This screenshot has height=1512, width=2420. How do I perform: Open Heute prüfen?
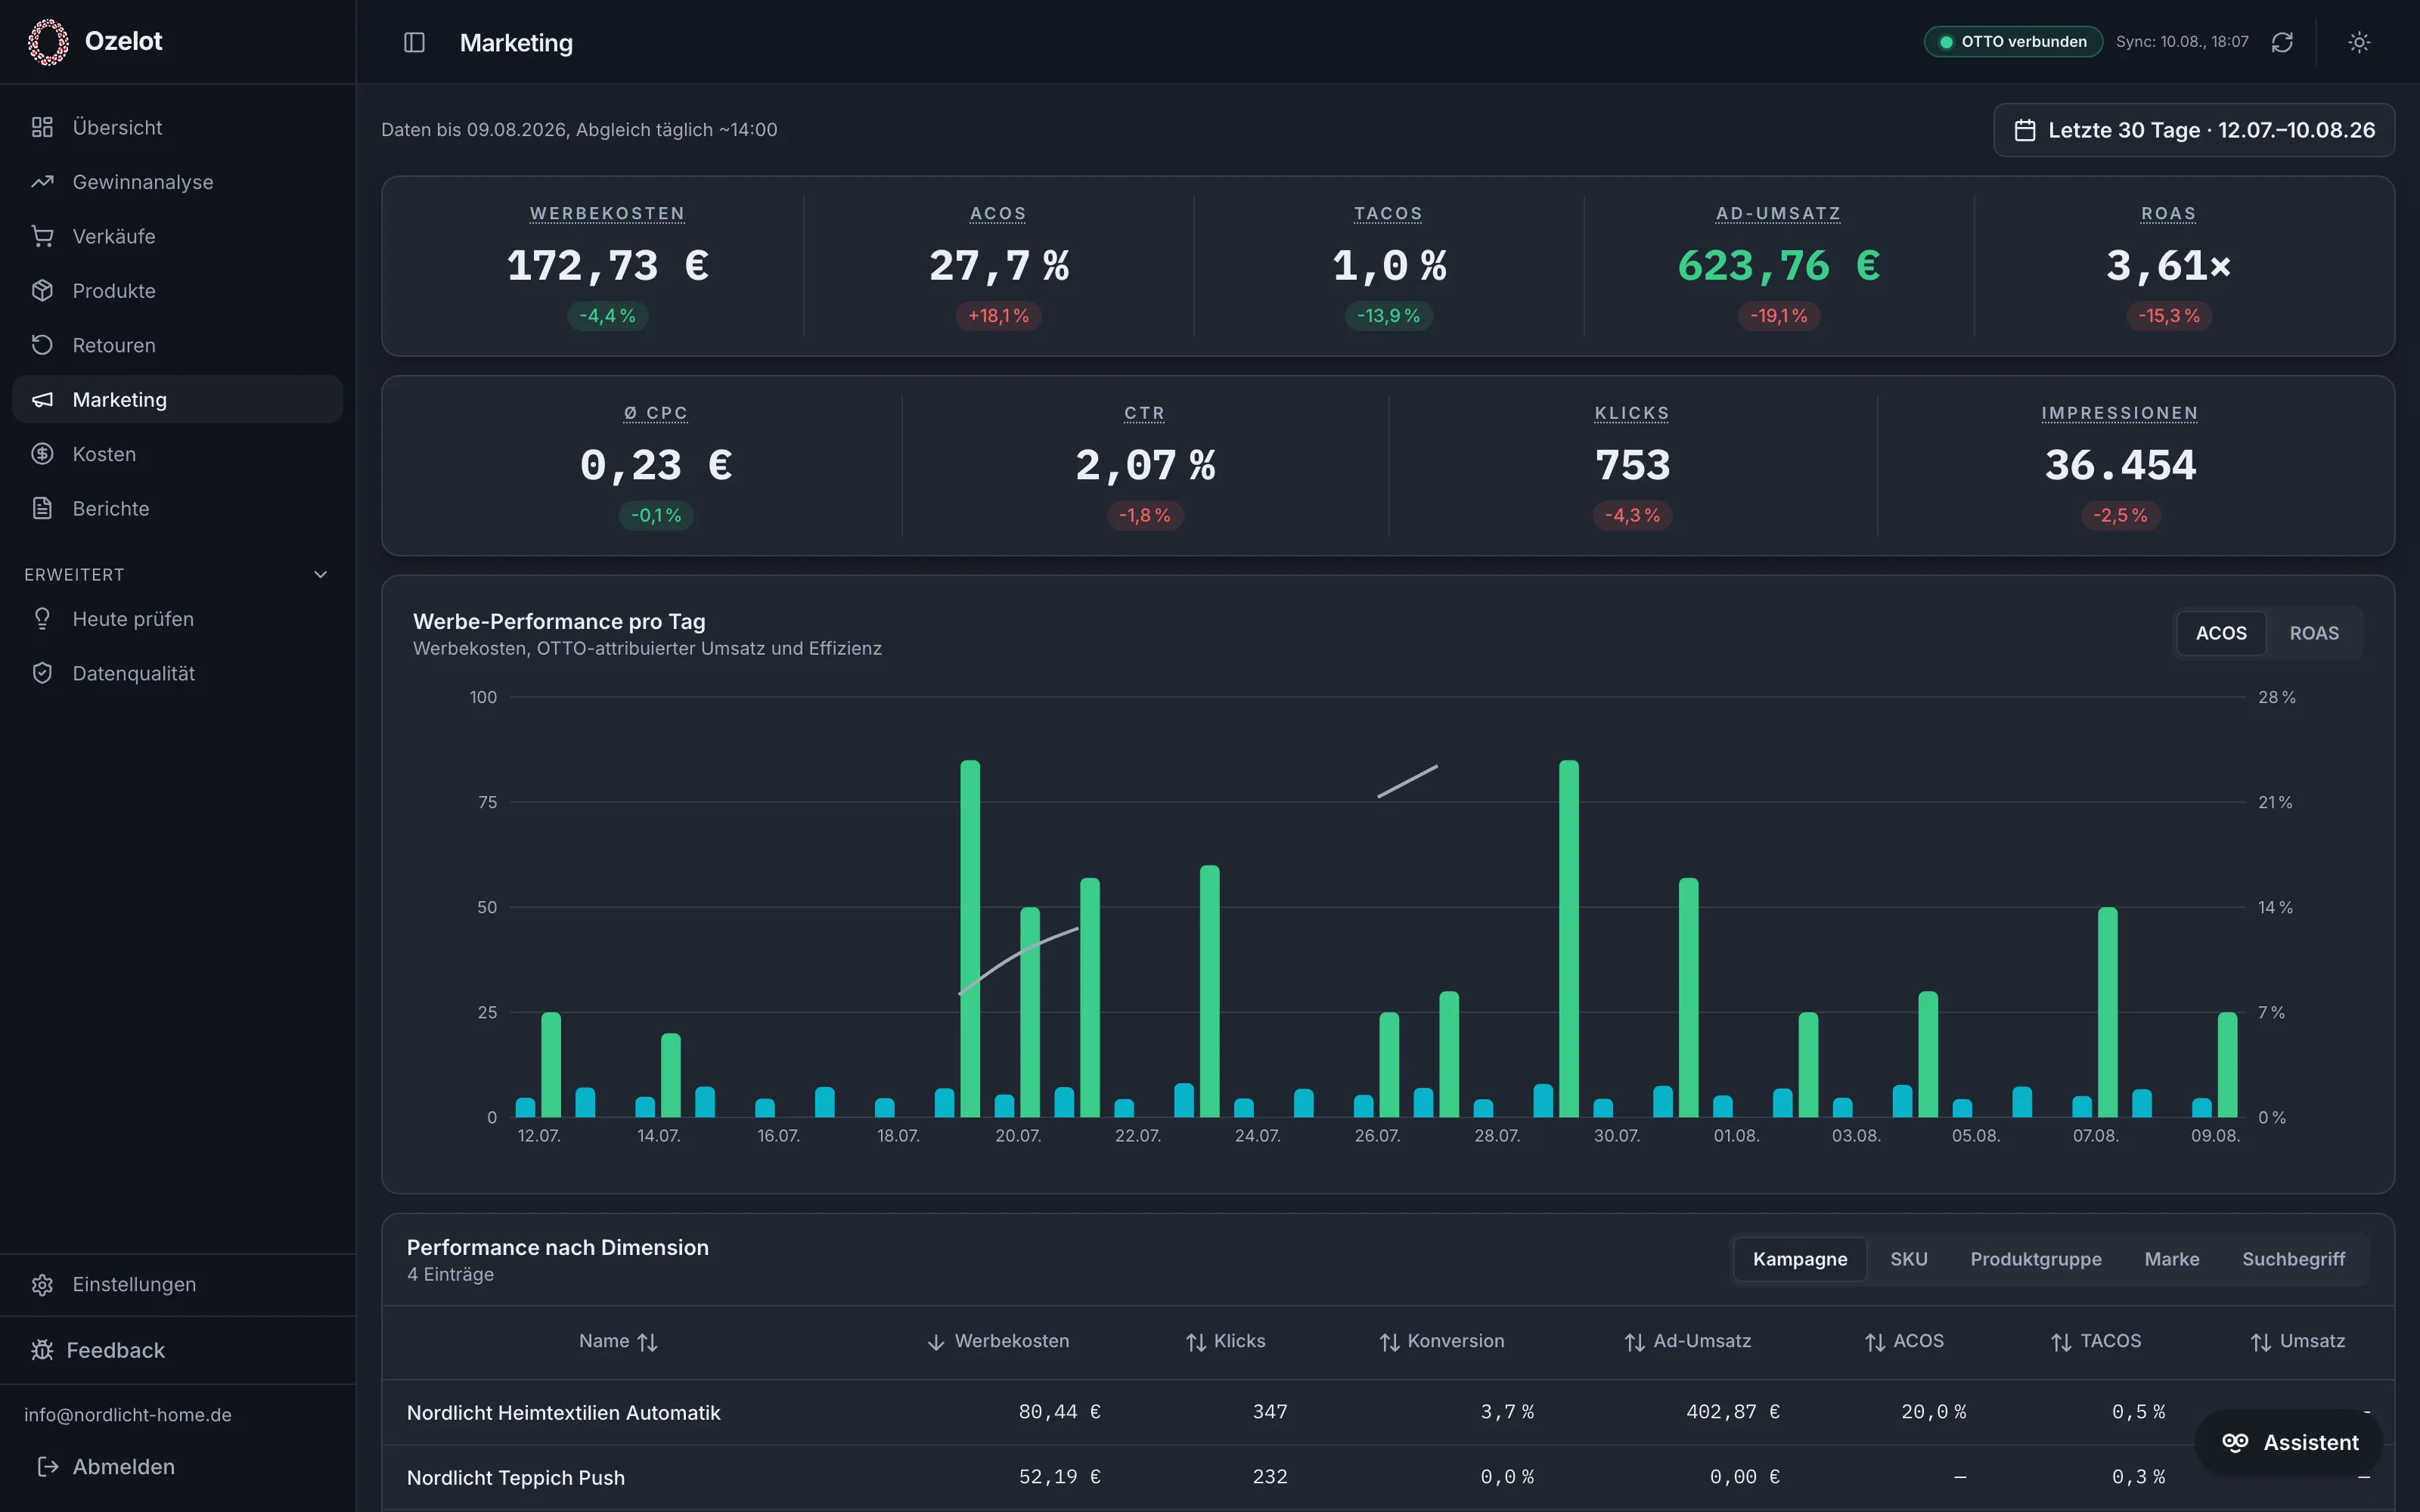177,619
